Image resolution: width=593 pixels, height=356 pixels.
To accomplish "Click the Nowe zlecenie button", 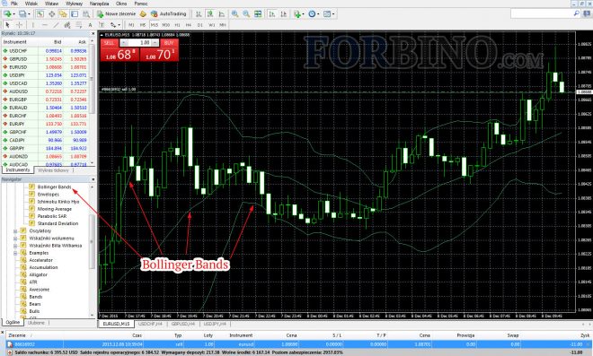I will coord(117,13).
